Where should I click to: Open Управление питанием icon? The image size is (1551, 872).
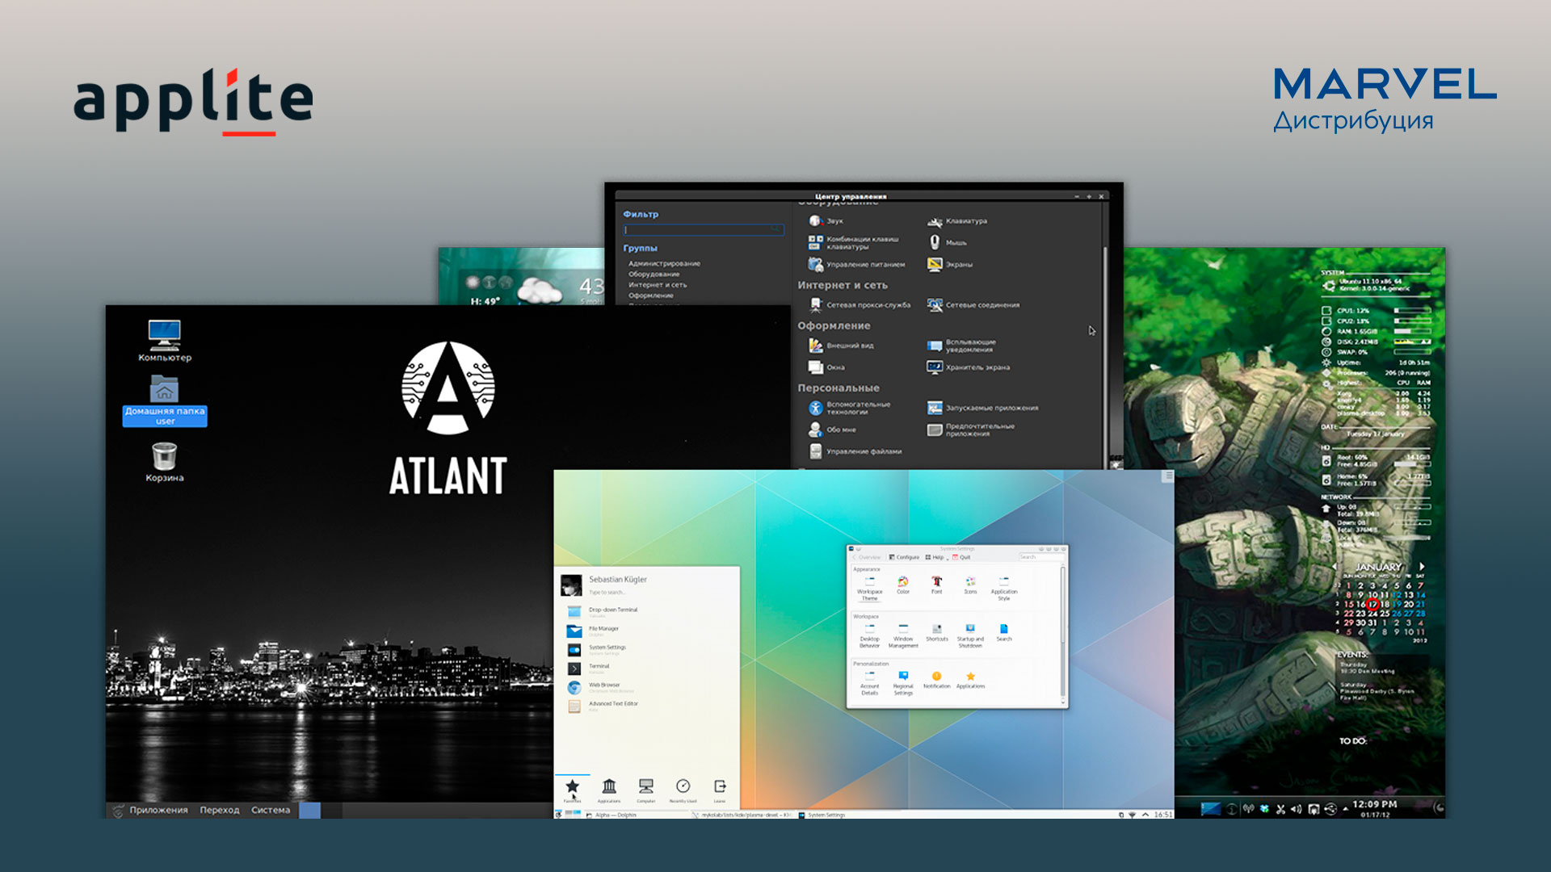point(857,264)
